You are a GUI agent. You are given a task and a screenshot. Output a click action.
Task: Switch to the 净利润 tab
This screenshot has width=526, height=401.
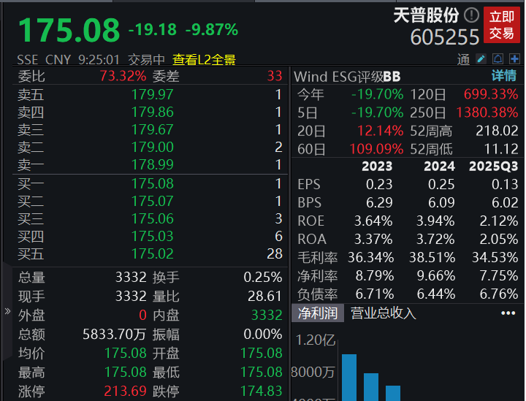point(316,313)
